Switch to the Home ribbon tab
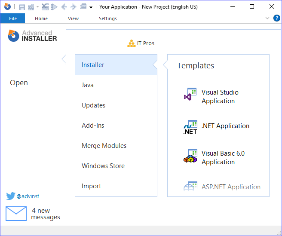This screenshot has width=282, height=236. (x=41, y=18)
